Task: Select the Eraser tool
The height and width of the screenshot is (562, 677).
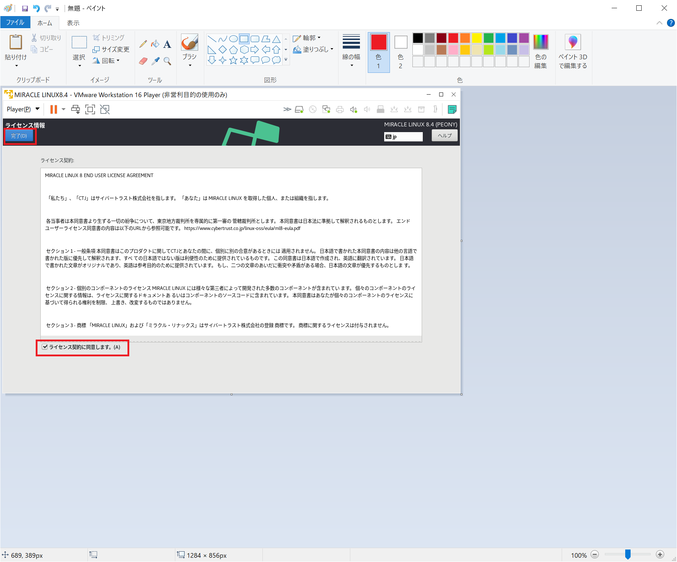Action: click(x=143, y=61)
